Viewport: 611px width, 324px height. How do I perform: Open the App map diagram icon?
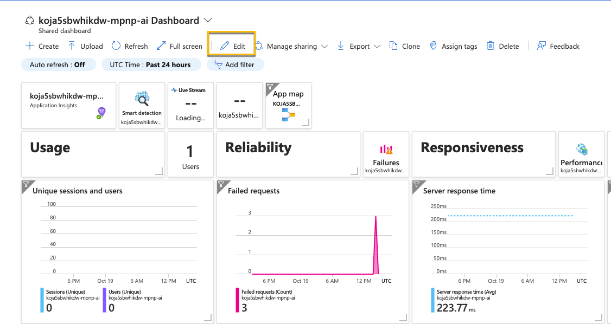[288, 115]
